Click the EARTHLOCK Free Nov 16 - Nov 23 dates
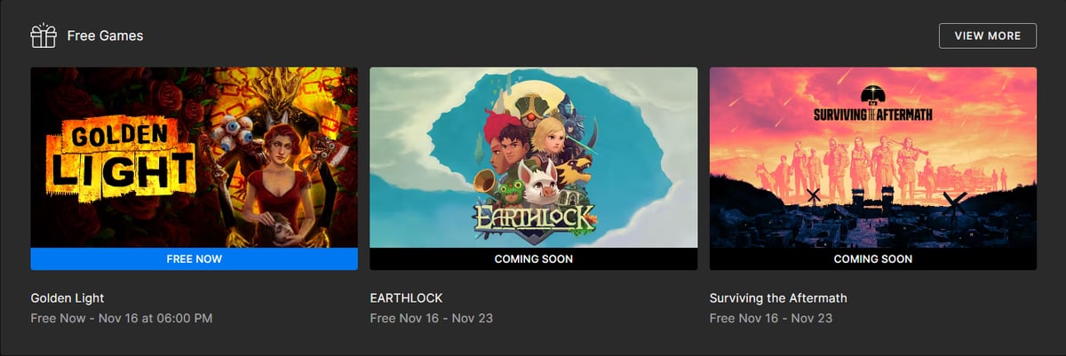This screenshot has height=356, width=1066. click(x=431, y=317)
